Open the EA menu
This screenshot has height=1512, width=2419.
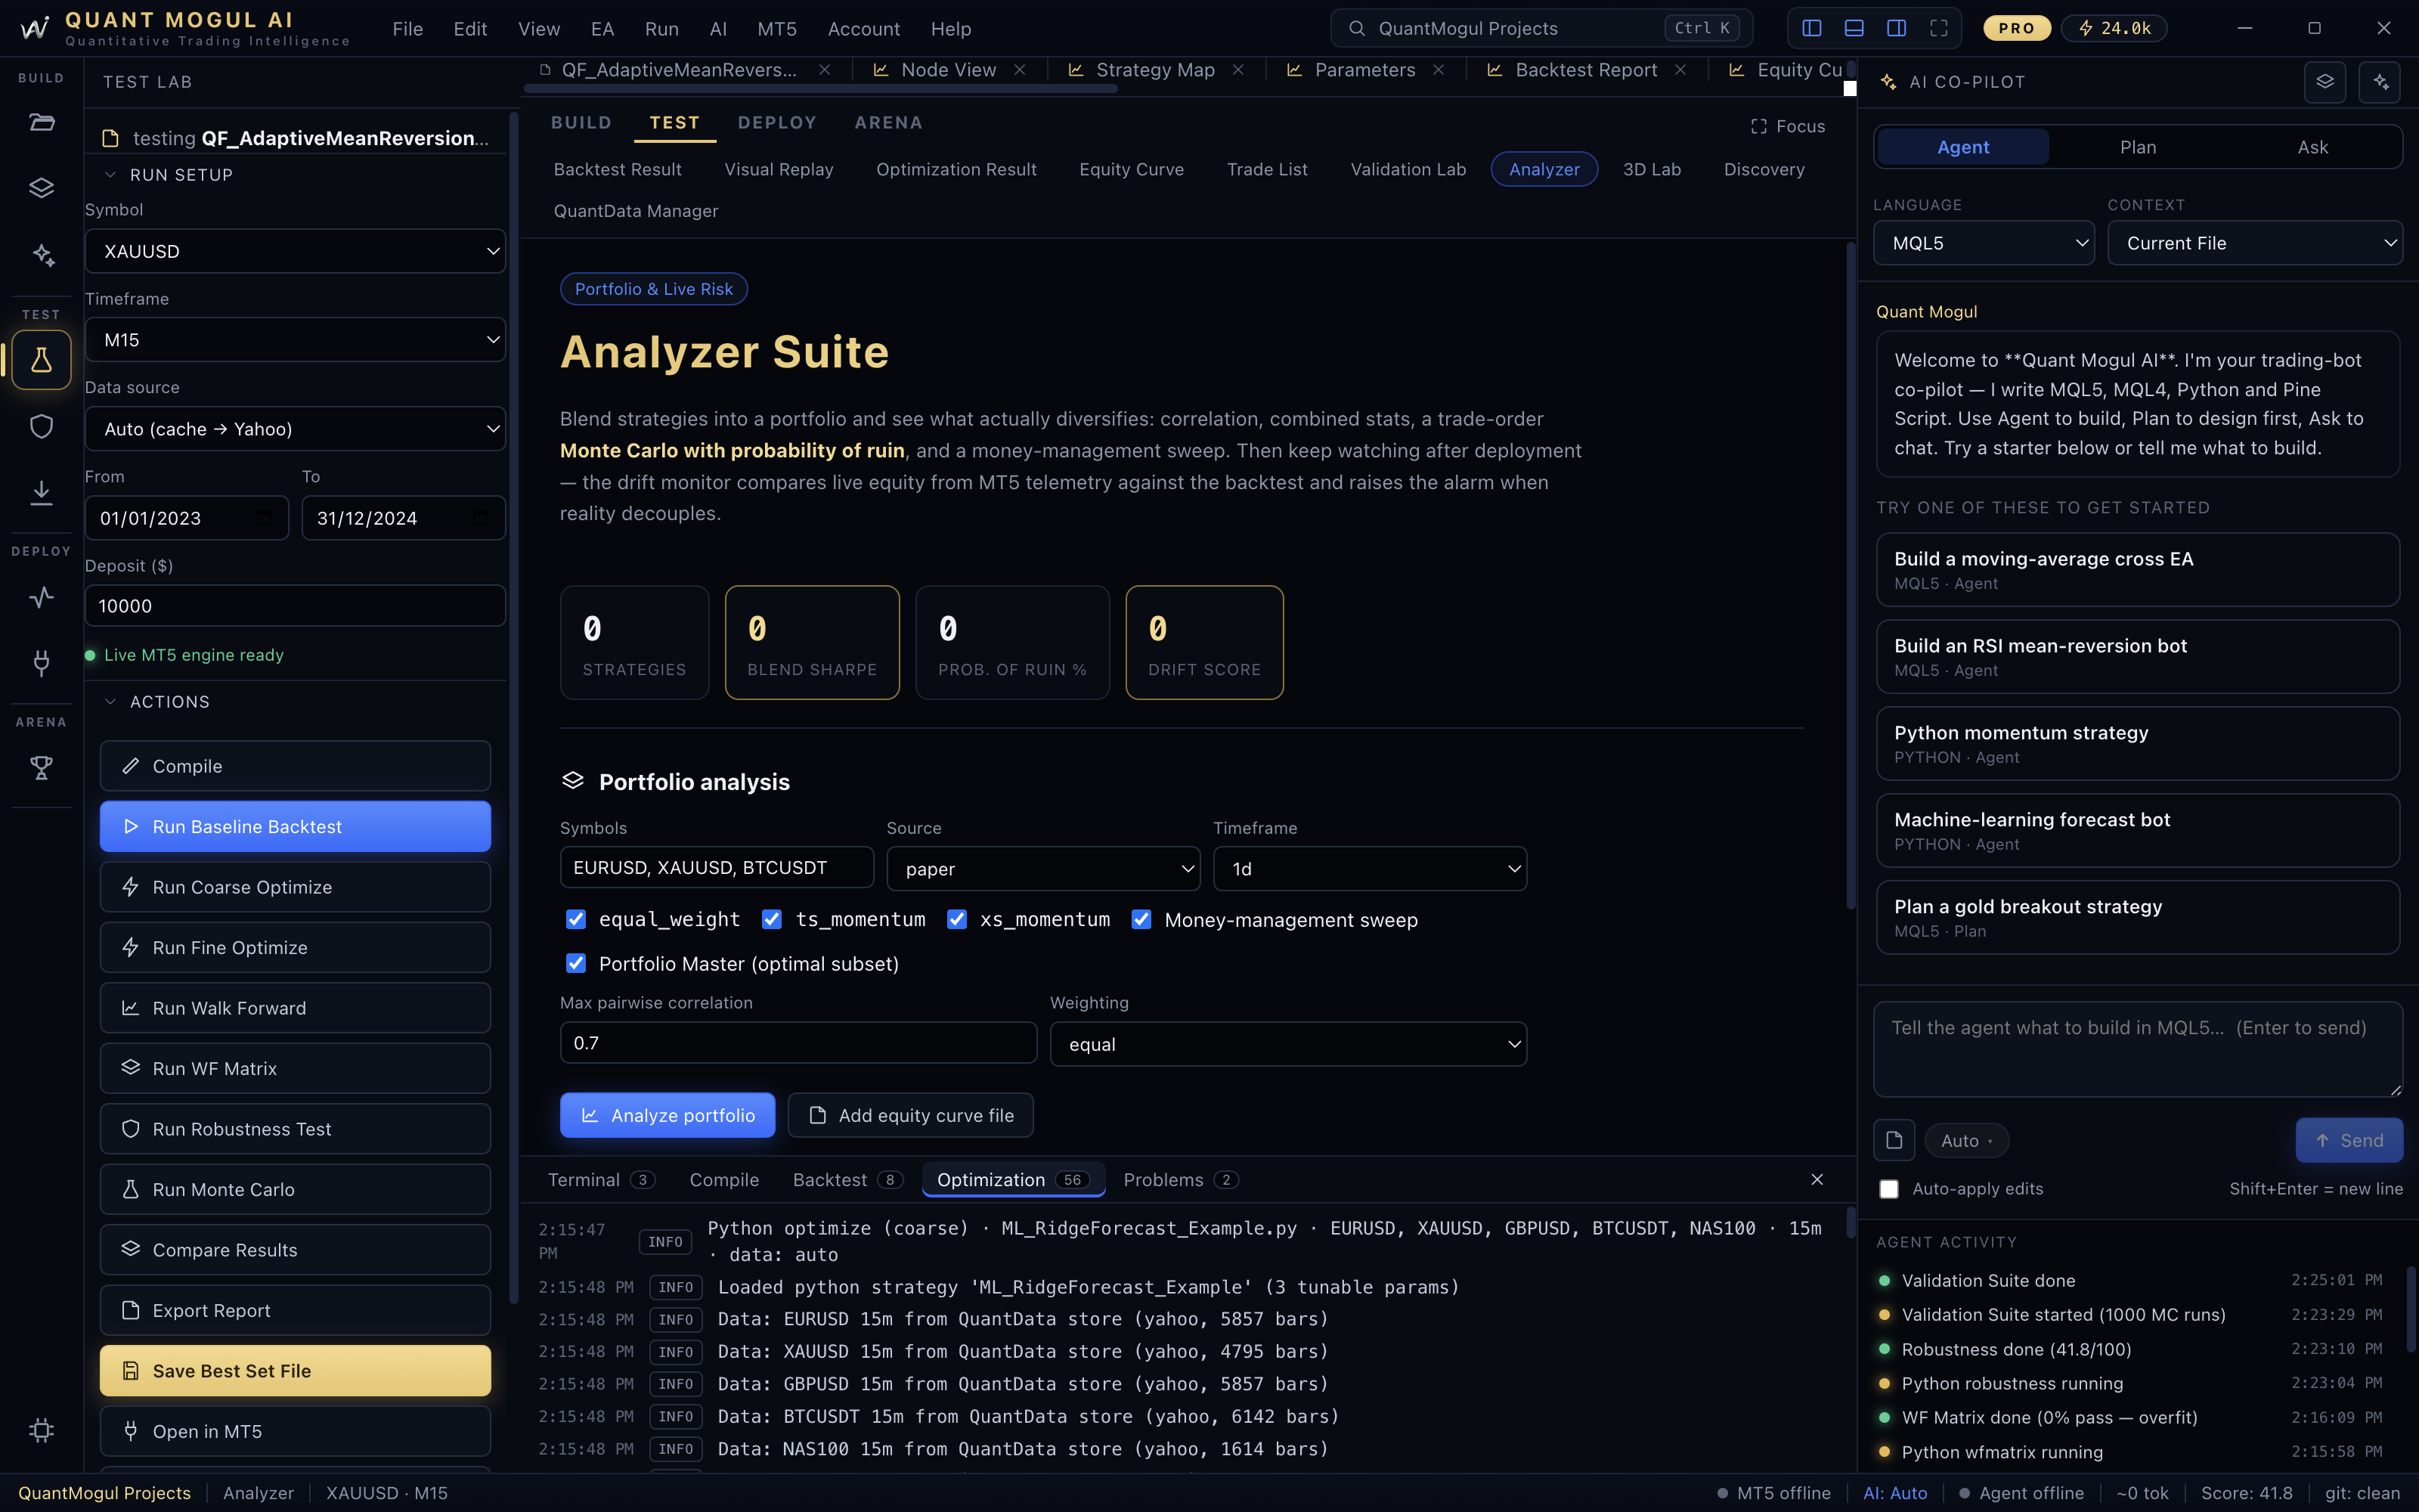pos(602,29)
